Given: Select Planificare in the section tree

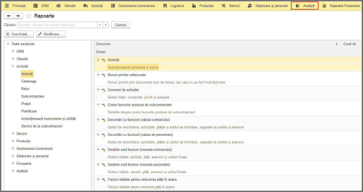Looking at the screenshot, I should (x=29, y=111).
